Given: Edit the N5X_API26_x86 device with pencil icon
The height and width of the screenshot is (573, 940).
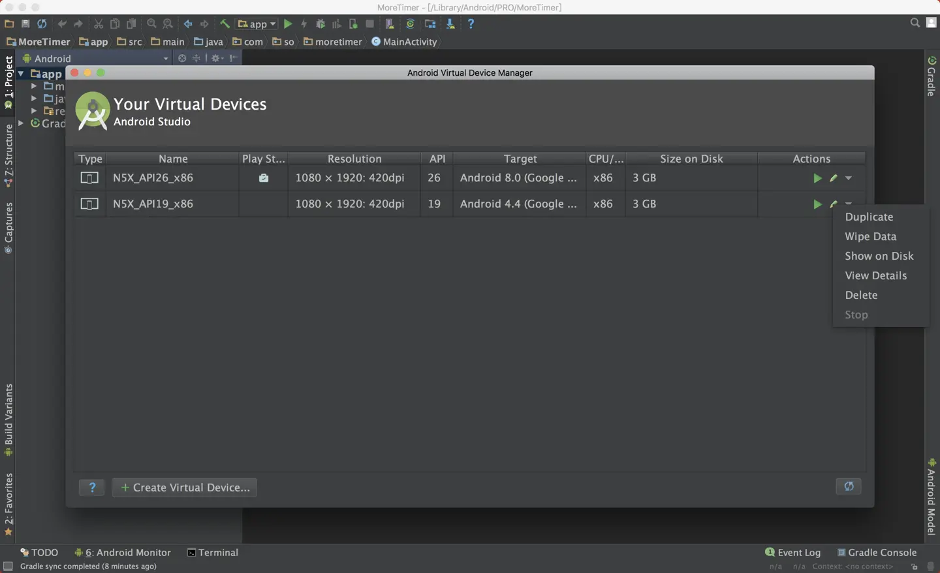Looking at the screenshot, I should [x=834, y=178].
